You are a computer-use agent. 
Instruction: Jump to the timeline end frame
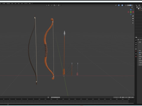tap(59, 97)
